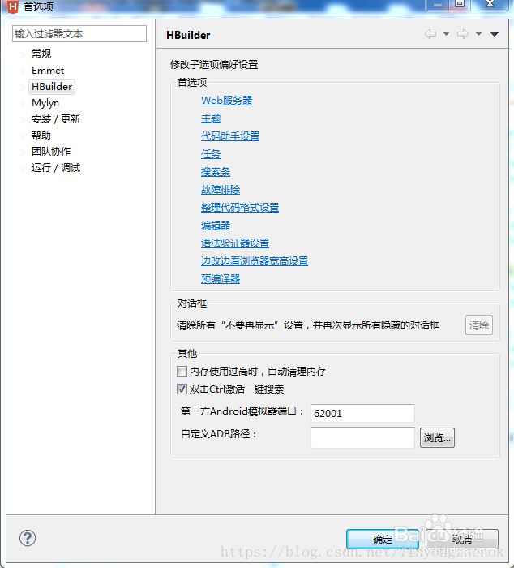Screen dimensions: 514x568
Task: Expand the 常规 tree node
Action: pos(23,54)
